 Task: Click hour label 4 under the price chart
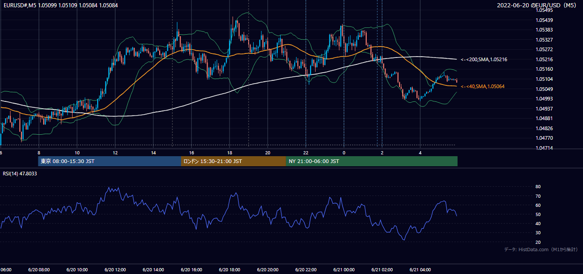coord(420,153)
